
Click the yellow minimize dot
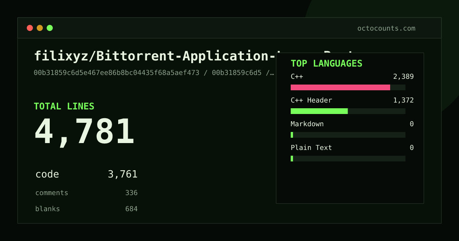pyautogui.click(x=40, y=28)
